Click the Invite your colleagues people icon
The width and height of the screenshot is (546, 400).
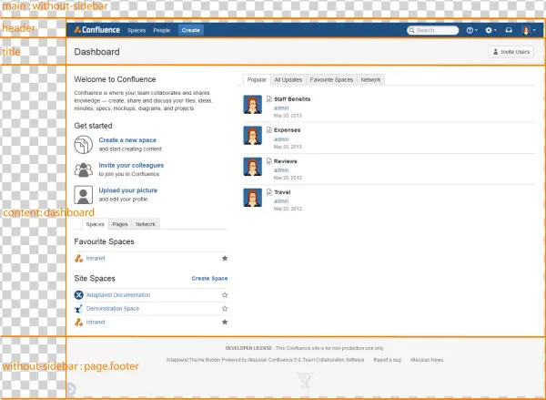(83, 169)
